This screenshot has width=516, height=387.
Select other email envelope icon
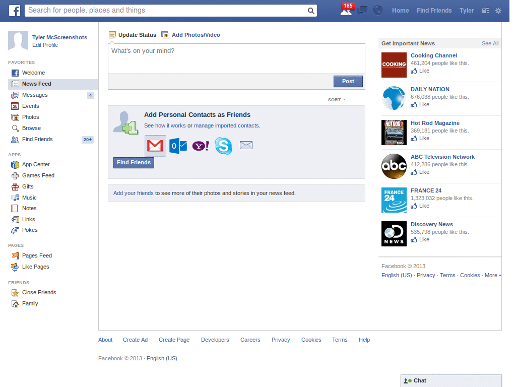(246, 145)
